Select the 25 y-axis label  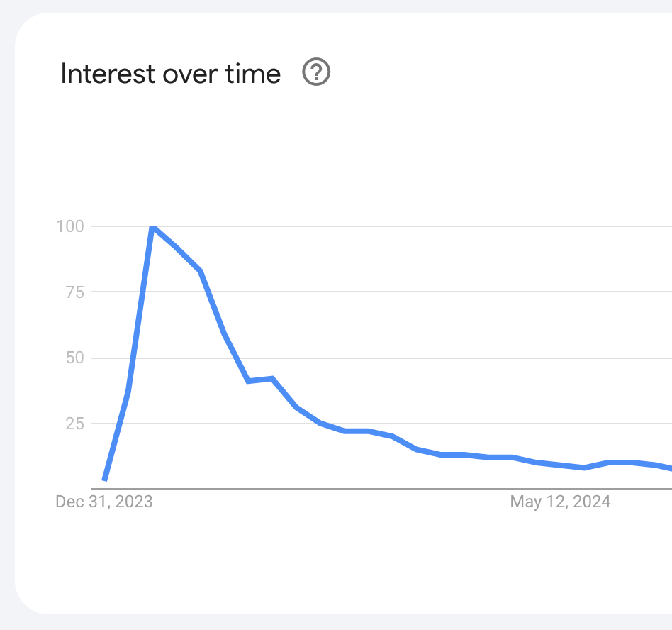[x=74, y=424]
